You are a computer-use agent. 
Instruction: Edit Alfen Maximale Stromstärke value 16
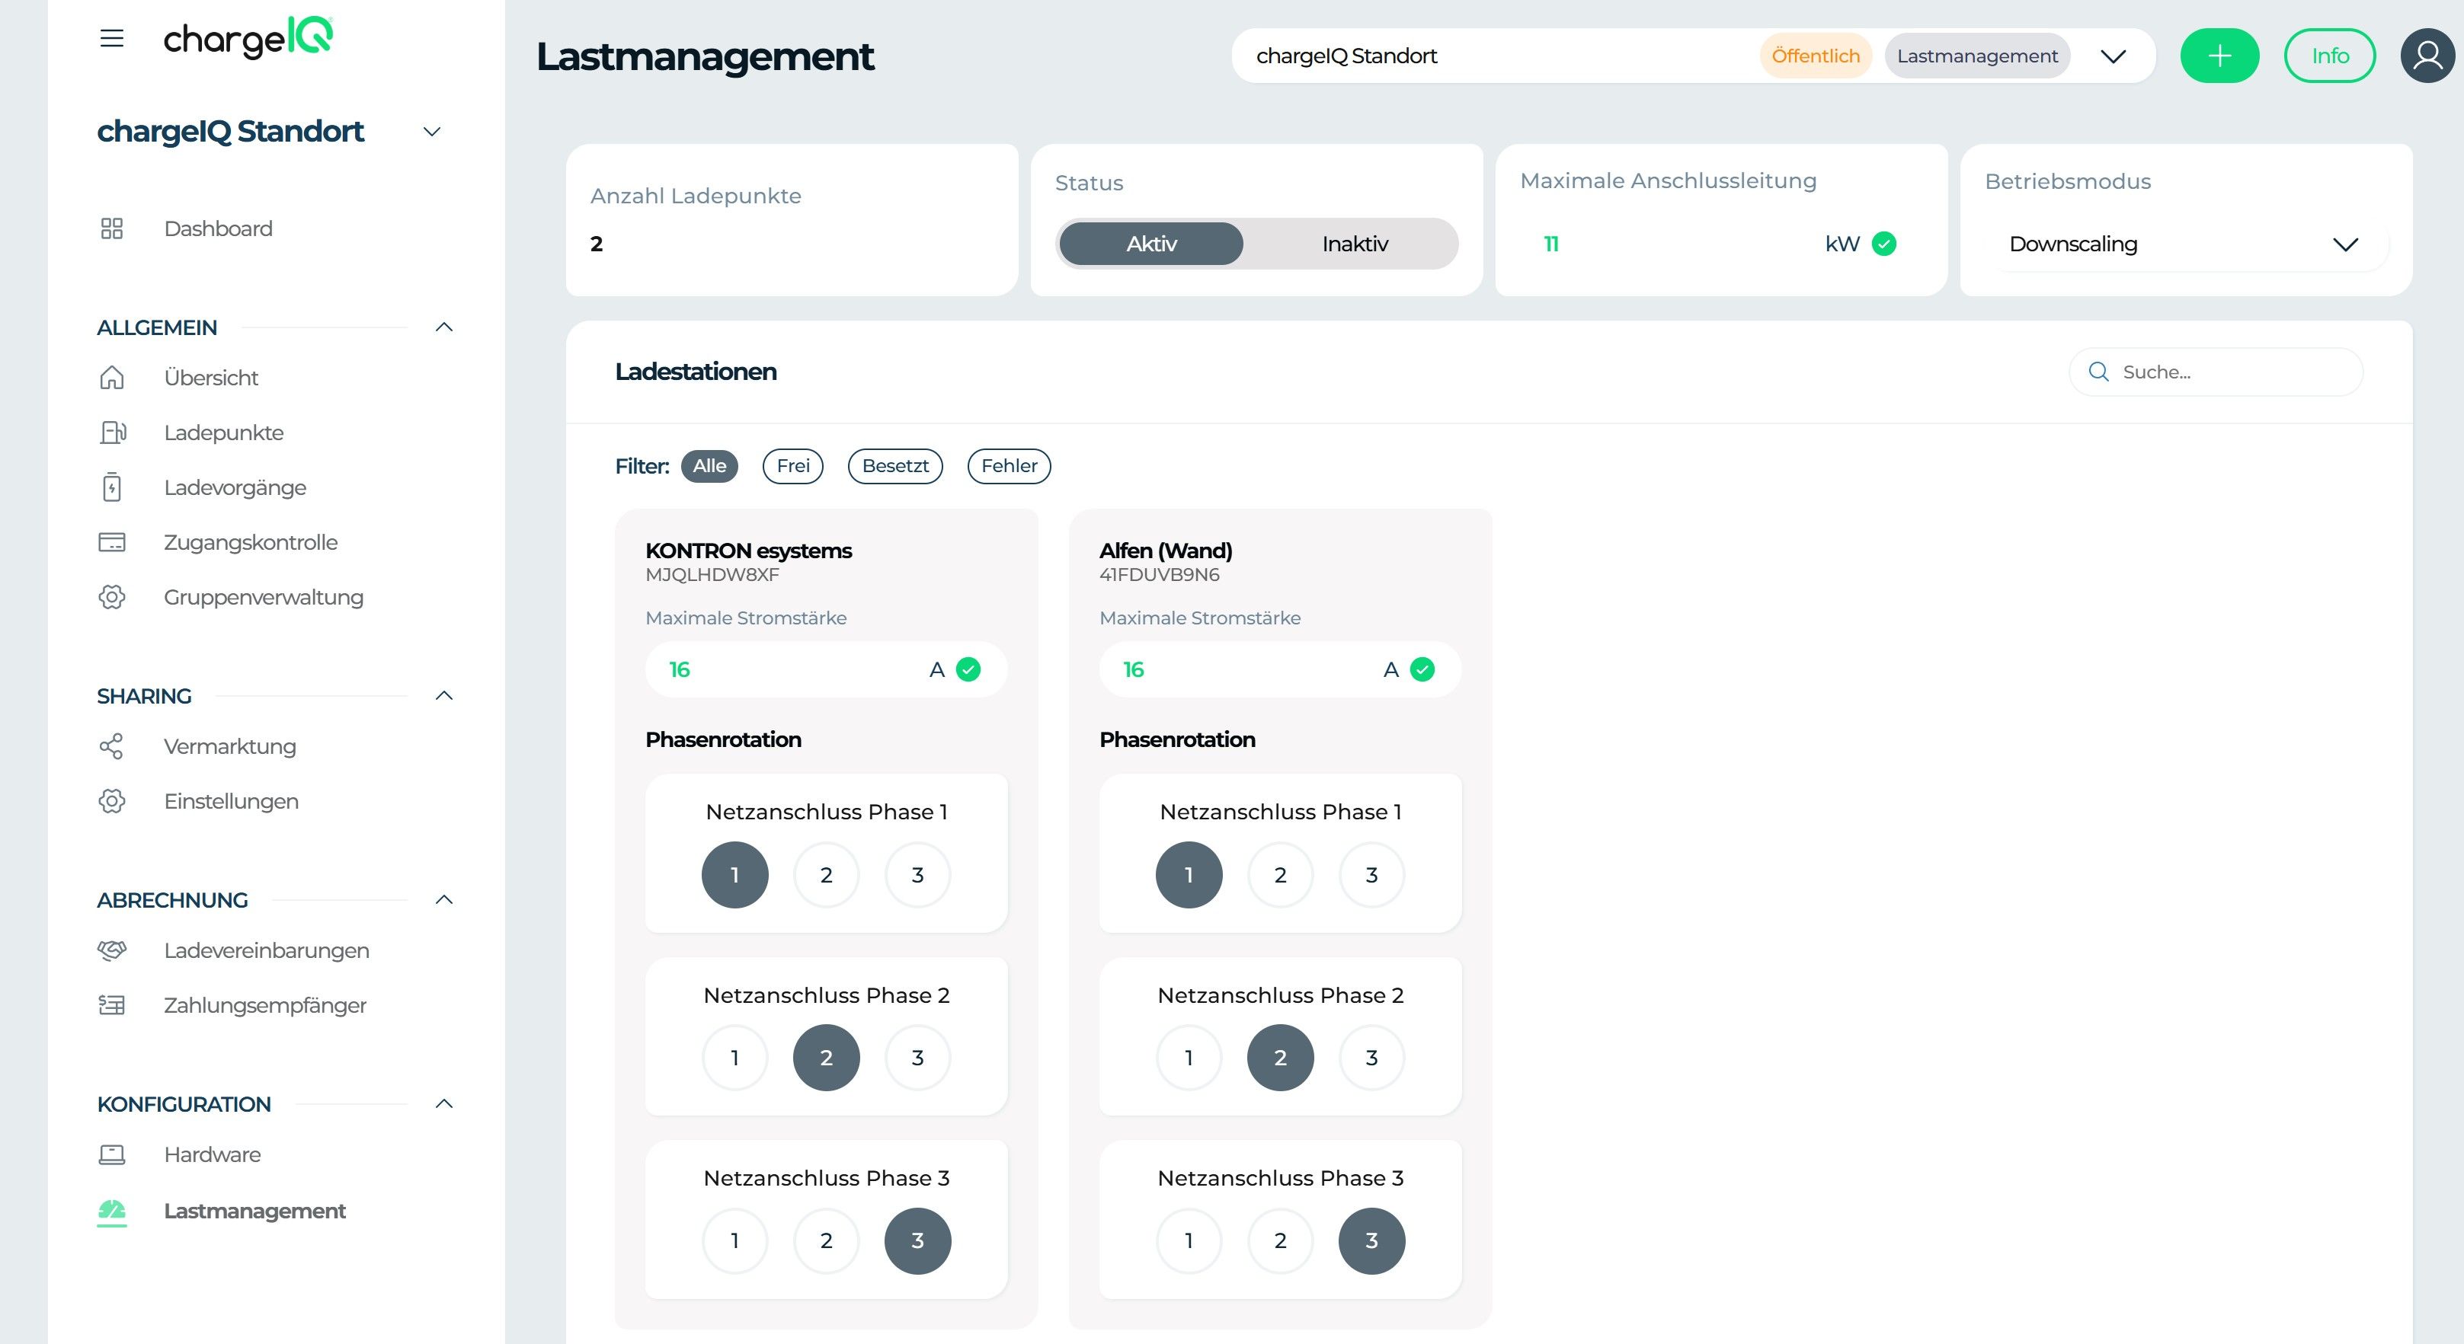(x=1134, y=669)
